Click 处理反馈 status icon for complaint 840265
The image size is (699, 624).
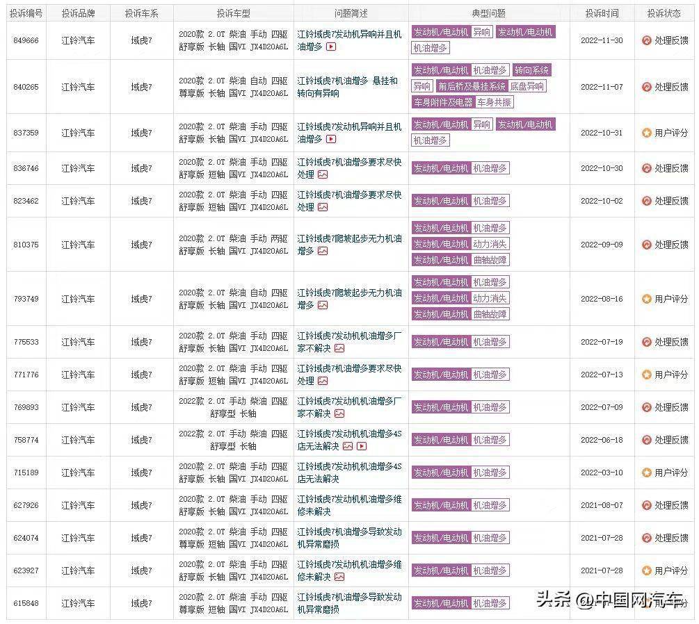click(x=646, y=87)
